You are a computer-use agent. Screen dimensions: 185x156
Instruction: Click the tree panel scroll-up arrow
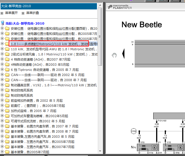(100, 5)
